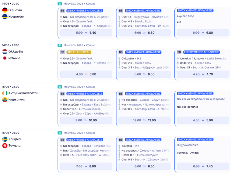This screenshot has width=232, height=175.
Task: Click globe icon for Γερμανία match league
Action: point(60,4)
